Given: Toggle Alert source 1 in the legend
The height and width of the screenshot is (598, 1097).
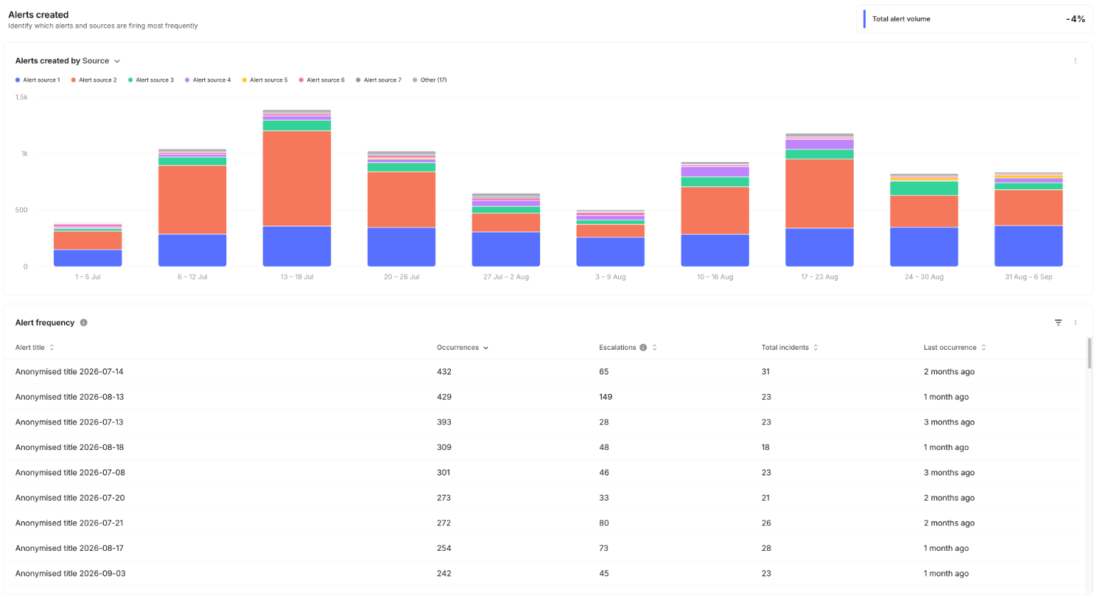Looking at the screenshot, I should click(x=38, y=80).
